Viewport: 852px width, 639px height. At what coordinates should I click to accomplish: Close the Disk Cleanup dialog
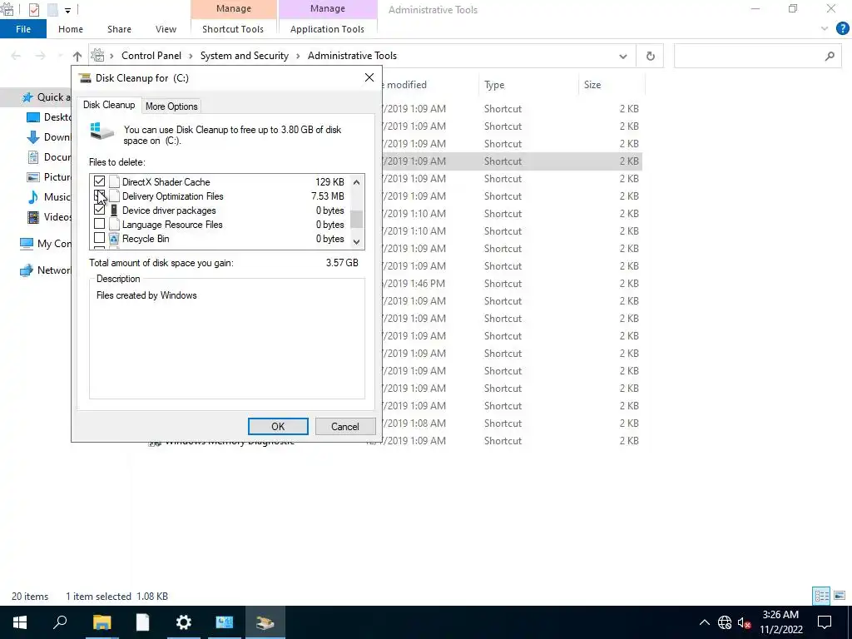(x=369, y=77)
